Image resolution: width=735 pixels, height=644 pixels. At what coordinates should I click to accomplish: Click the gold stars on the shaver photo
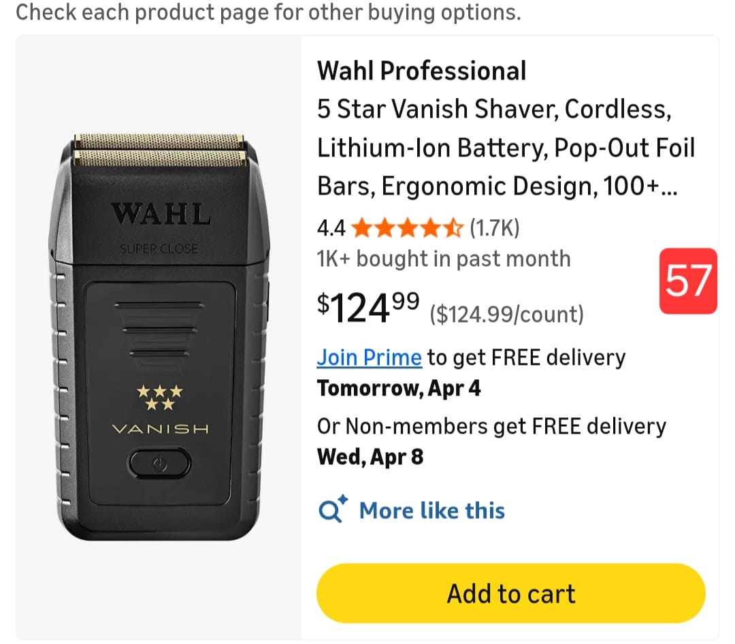coord(160,398)
